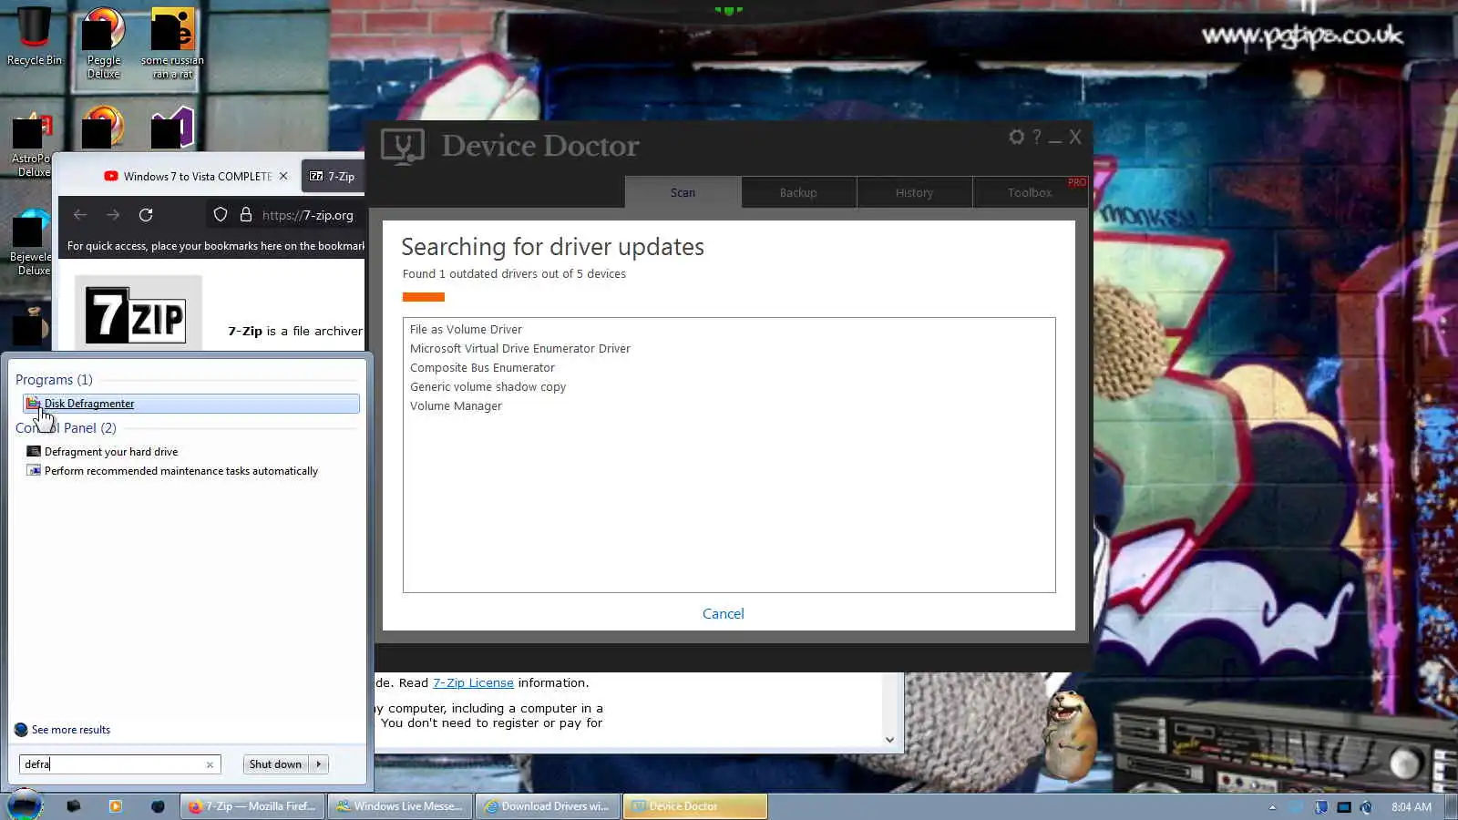1458x820 pixels.
Task: Select 'Generic volume shadow copy' entry
Action: coord(488,387)
